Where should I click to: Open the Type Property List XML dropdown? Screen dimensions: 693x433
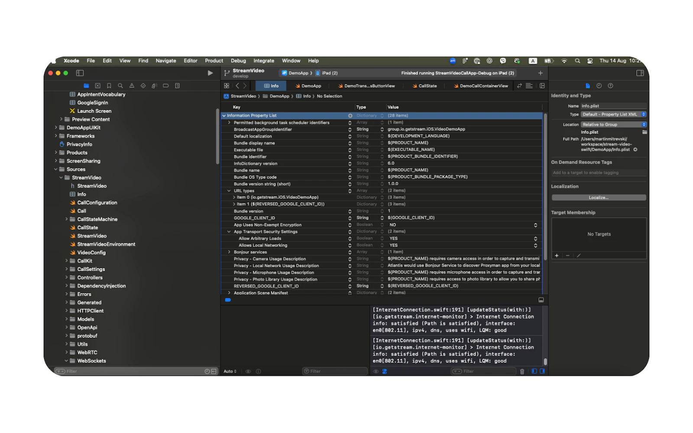point(614,114)
